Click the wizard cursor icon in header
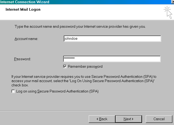This screenshot has width=174, height=125. click(x=168, y=12)
